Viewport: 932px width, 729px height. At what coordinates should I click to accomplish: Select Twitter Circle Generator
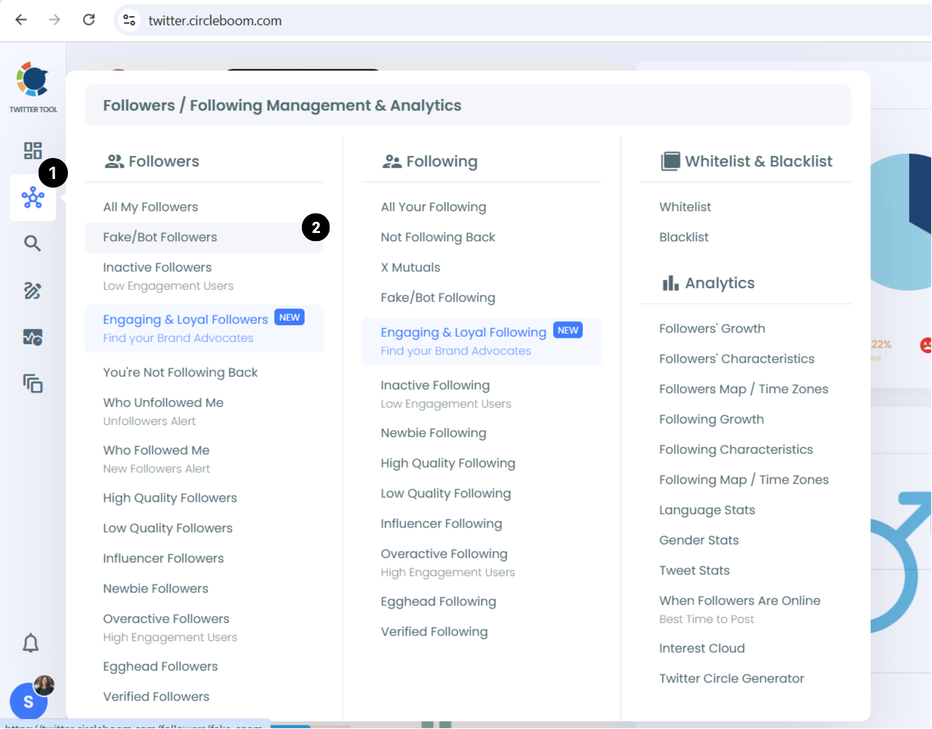pos(731,679)
